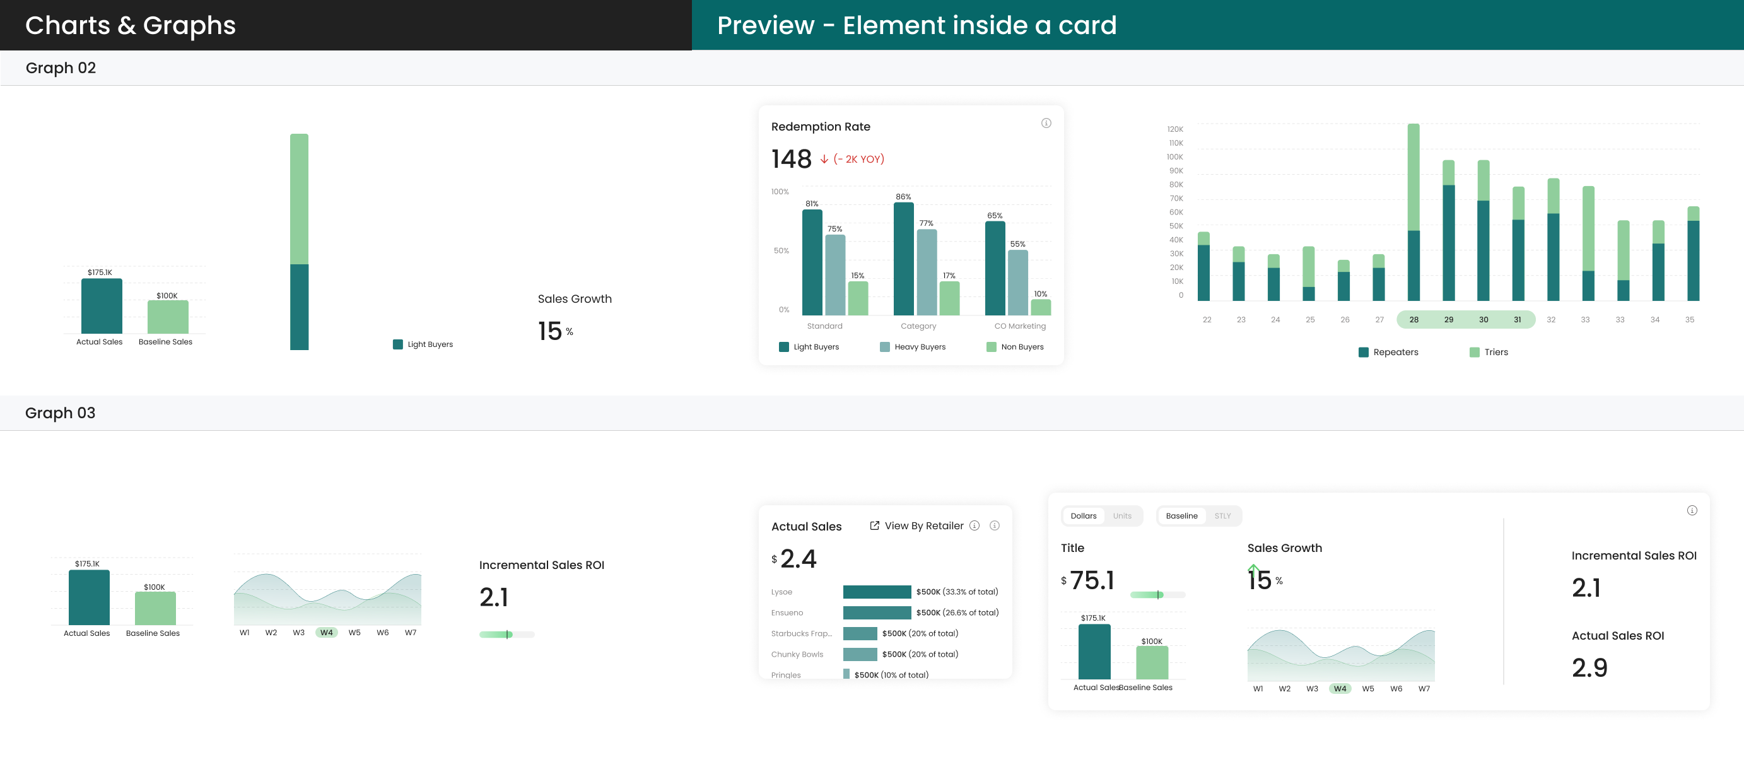Click week 30 on the Repeaters chart axis
The image size is (1744, 774).
click(1483, 320)
